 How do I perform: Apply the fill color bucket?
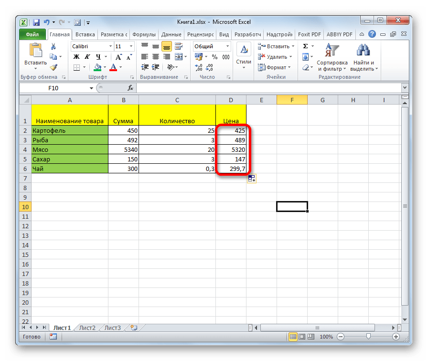click(x=97, y=67)
